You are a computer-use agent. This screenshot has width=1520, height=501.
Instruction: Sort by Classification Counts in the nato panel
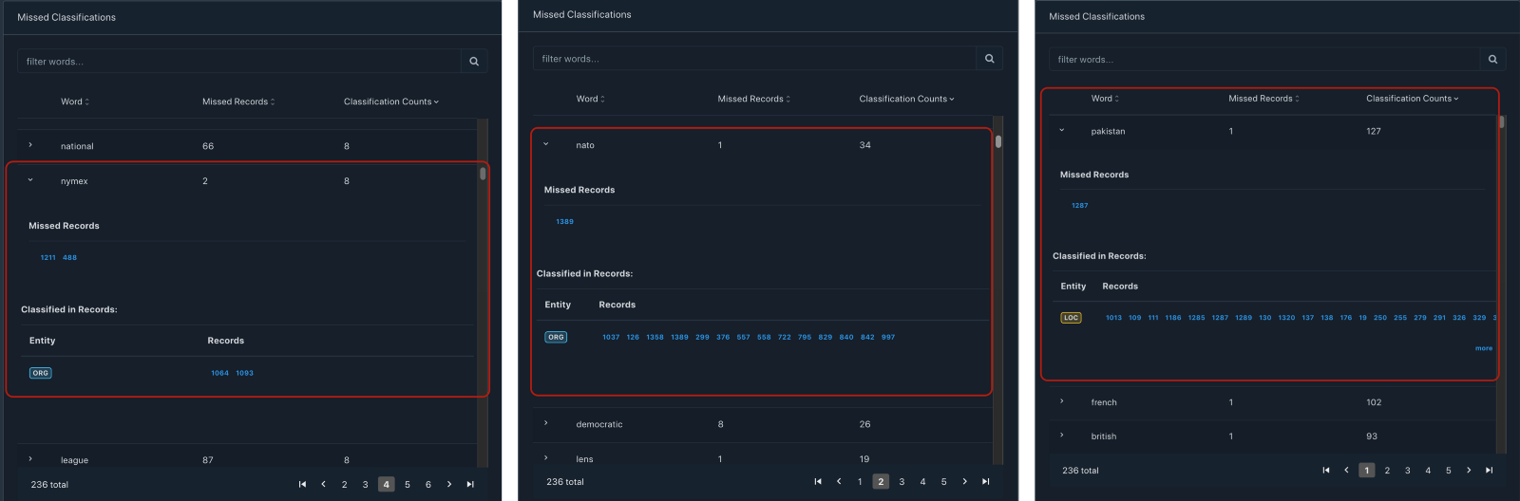tap(906, 99)
